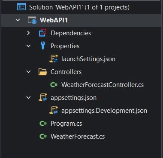Click the WeatherForecast.cs C# icon
Viewport: 163px width, 158px height.
(43, 136)
